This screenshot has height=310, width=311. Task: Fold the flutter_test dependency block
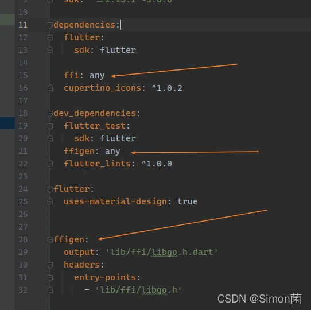50,126
